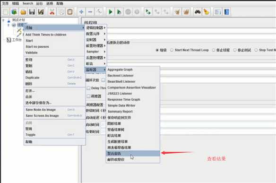Image resolution: width=276 pixels, height=183 pixels.
Task: Choose Duplicate in the context menu
Action: pyautogui.click(x=54, y=78)
